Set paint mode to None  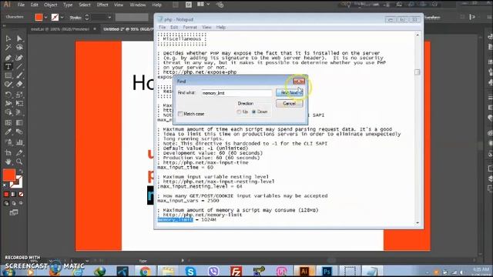point(21,195)
